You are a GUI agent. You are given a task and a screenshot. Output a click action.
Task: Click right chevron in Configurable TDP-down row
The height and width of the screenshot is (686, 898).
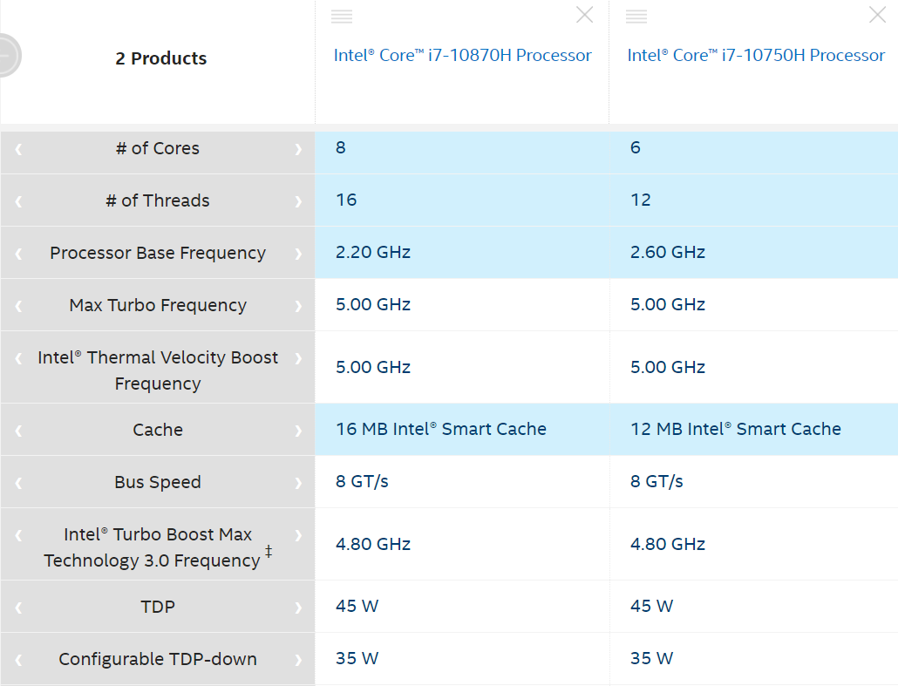point(298,660)
